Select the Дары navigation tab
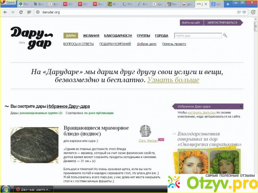258x193 pixels. click(x=71, y=36)
